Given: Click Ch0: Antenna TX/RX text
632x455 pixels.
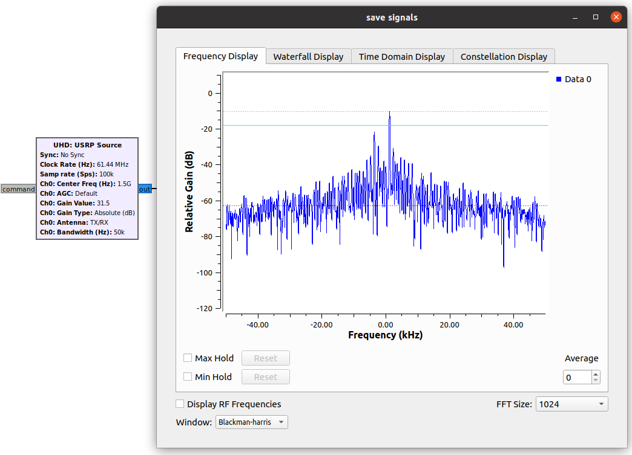Looking at the screenshot, I should click(74, 222).
